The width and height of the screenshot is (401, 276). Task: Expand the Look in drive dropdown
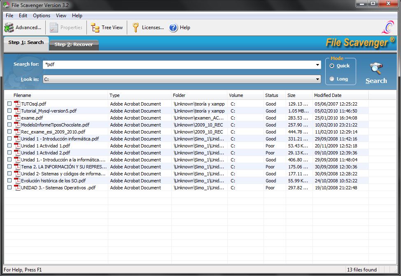(317, 79)
